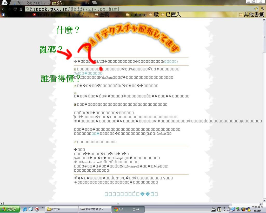Screen dimensions: 266x213
Task: Click the horizontal scrollbar right arrow
Action: pyautogui.click(x=261, y=204)
